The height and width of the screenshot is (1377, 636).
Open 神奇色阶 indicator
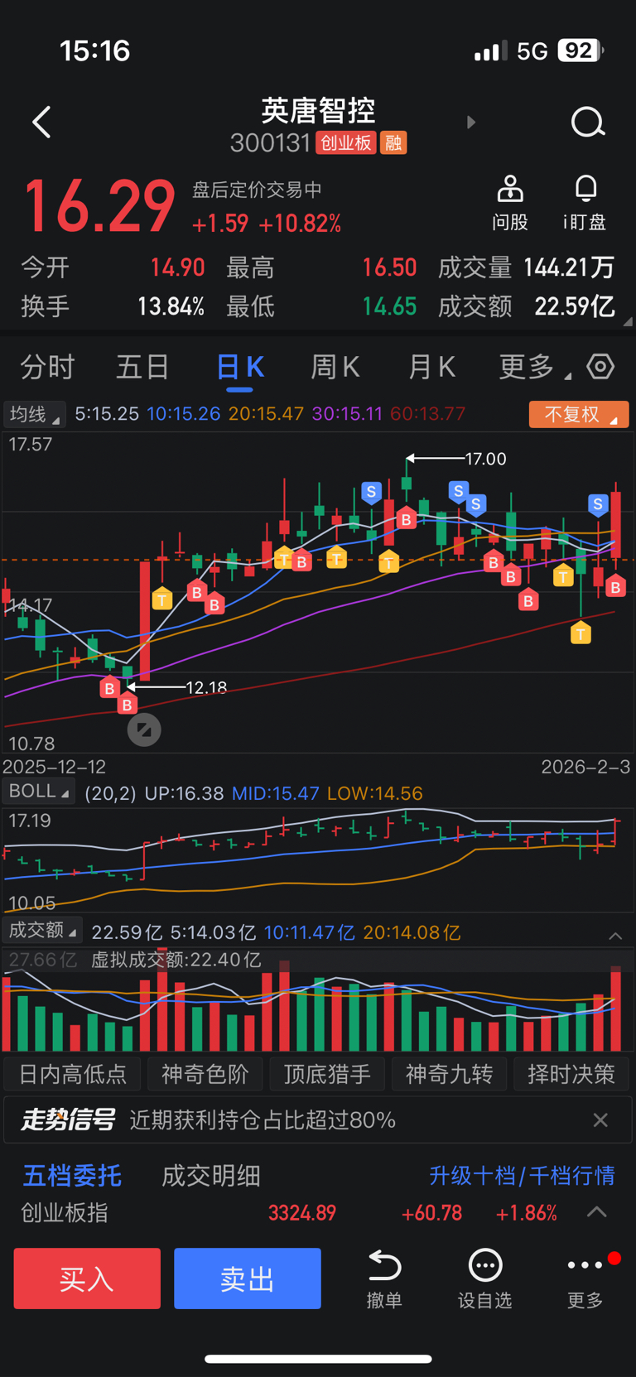click(x=205, y=1074)
